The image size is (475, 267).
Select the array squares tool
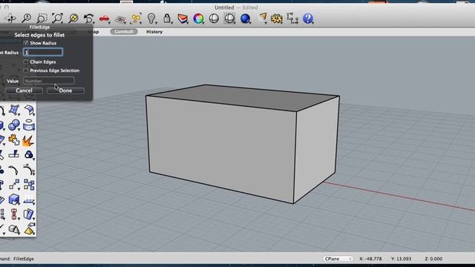[x=29, y=185]
